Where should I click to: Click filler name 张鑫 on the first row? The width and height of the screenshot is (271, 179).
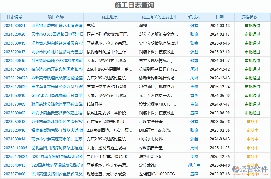[194, 26]
